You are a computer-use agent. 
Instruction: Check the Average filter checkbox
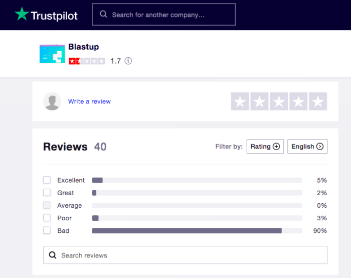47,205
